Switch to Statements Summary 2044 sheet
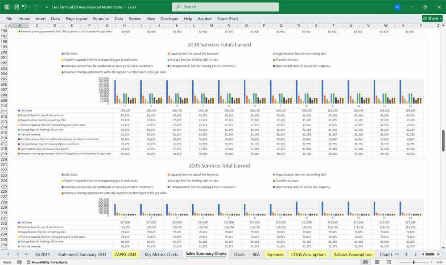This screenshot has width=446, height=265. point(82,254)
